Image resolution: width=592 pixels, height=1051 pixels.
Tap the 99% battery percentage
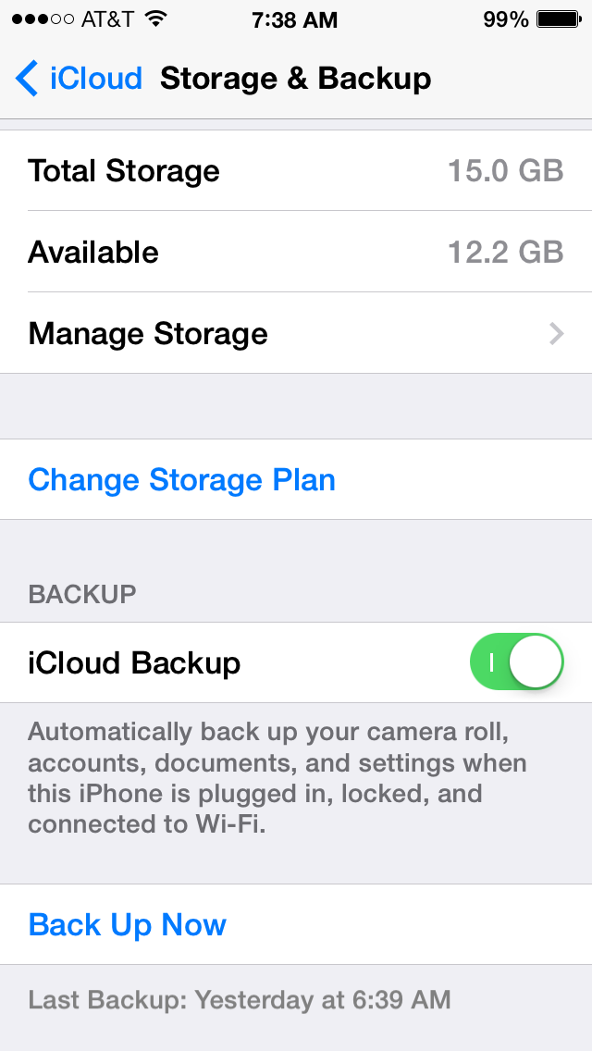[506, 20]
